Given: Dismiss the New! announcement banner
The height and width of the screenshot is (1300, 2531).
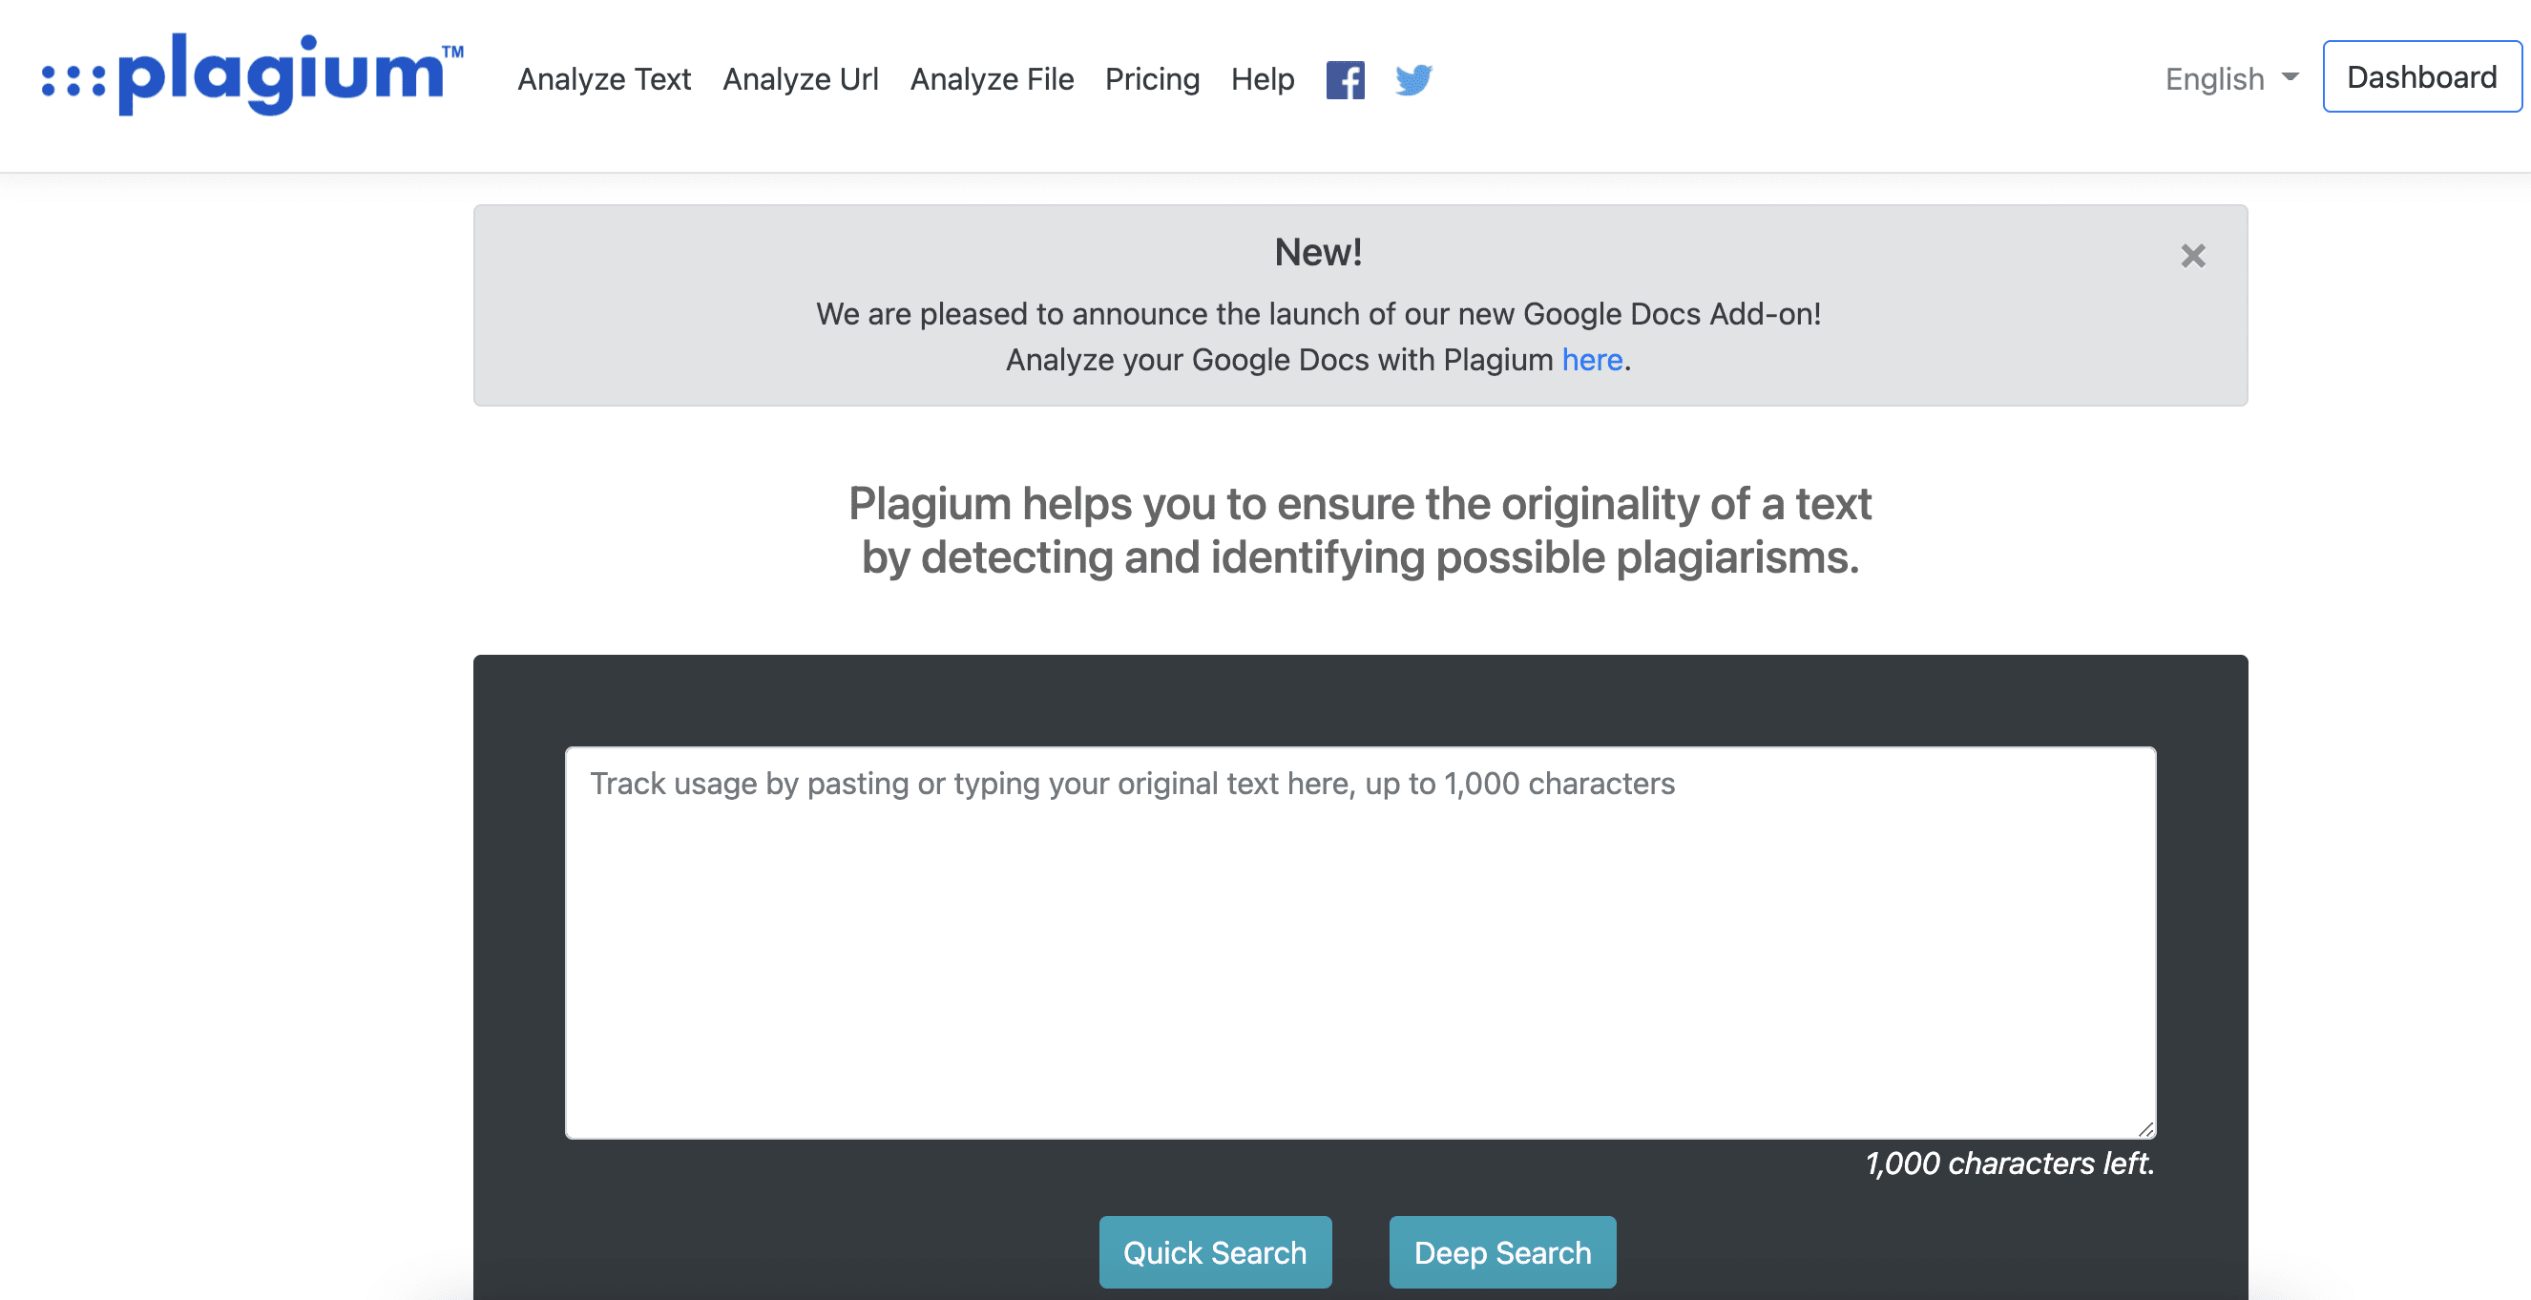Looking at the screenshot, I should click(2193, 256).
